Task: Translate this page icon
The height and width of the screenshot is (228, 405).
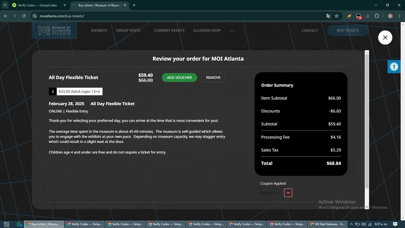Action: [329, 16]
